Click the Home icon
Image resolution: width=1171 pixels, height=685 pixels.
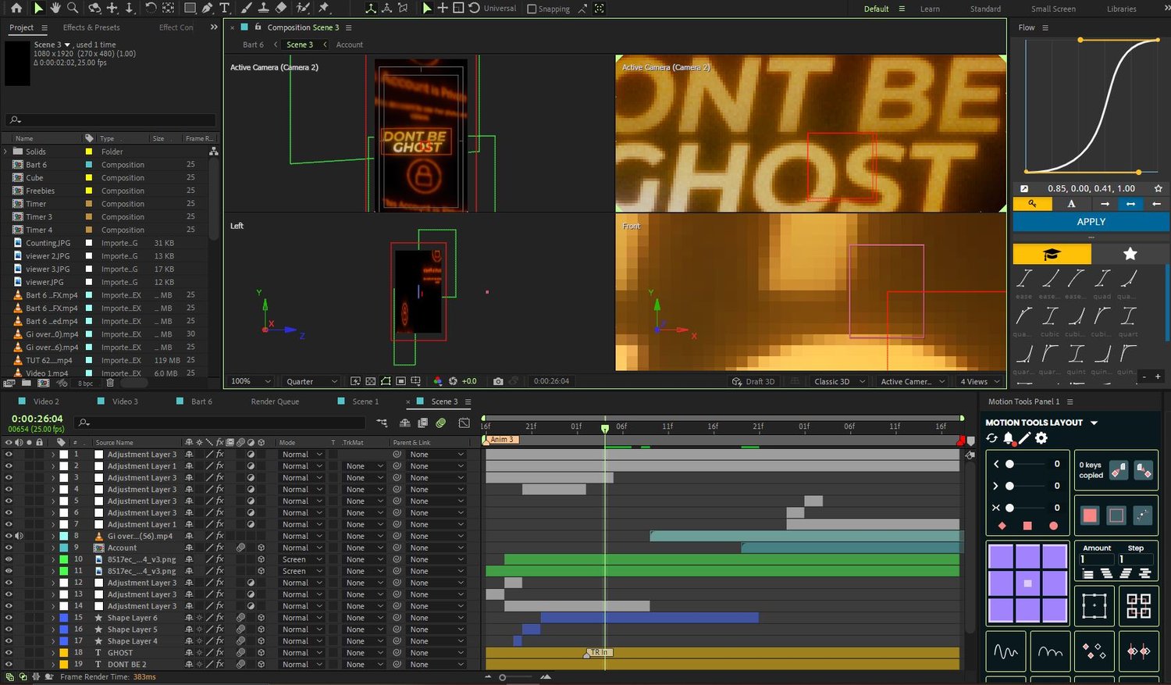[16, 8]
